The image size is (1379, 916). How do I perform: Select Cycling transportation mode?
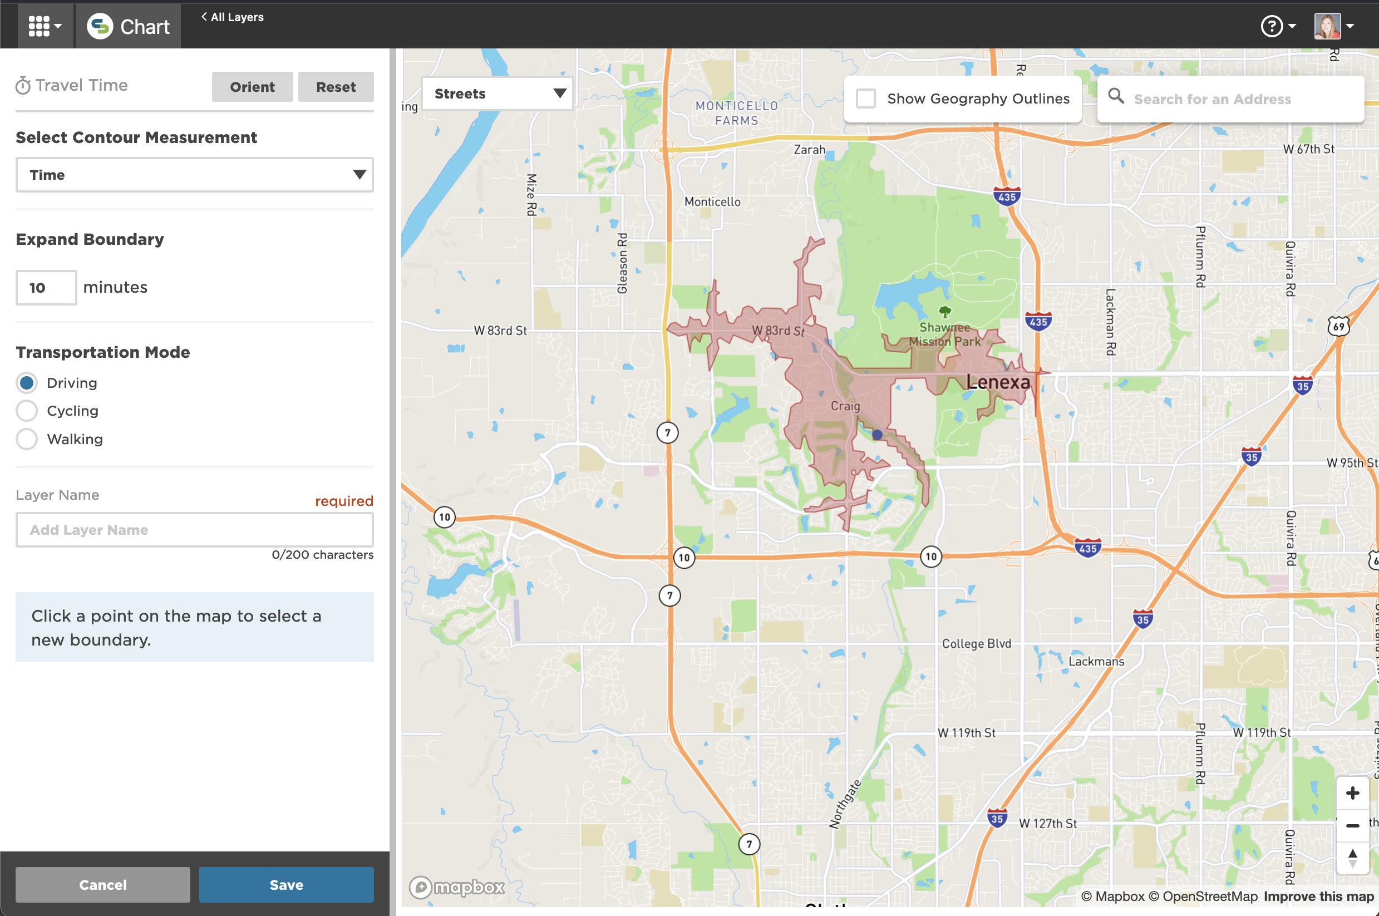[27, 411]
